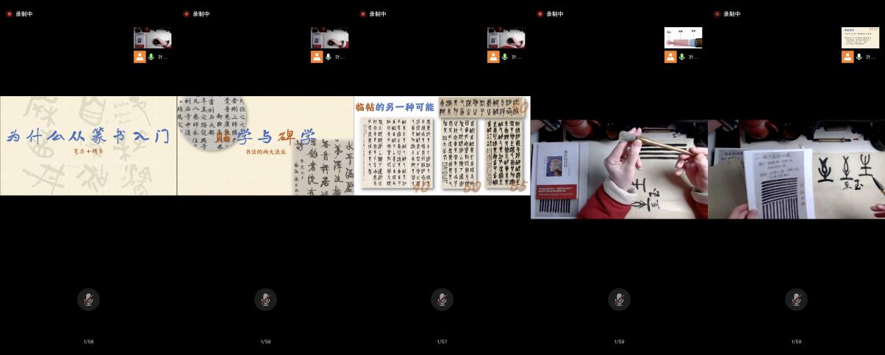Click the green mic icon in the leftmost panel
This screenshot has height=355, width=885.
point(151,56)
